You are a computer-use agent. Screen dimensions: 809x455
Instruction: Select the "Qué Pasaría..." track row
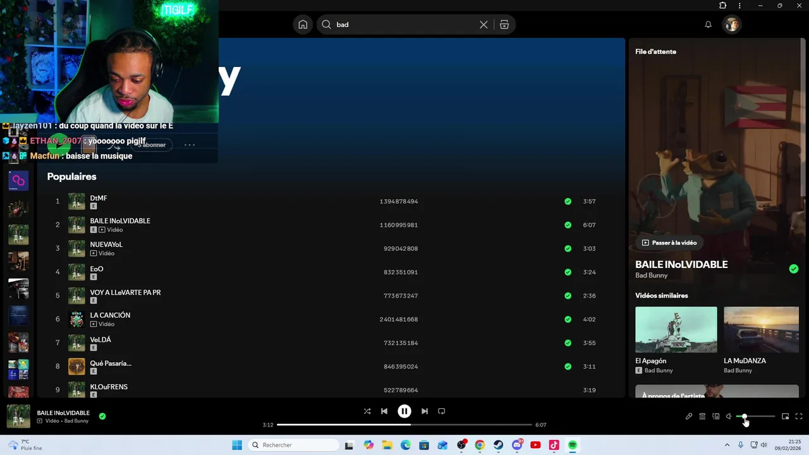325,367
